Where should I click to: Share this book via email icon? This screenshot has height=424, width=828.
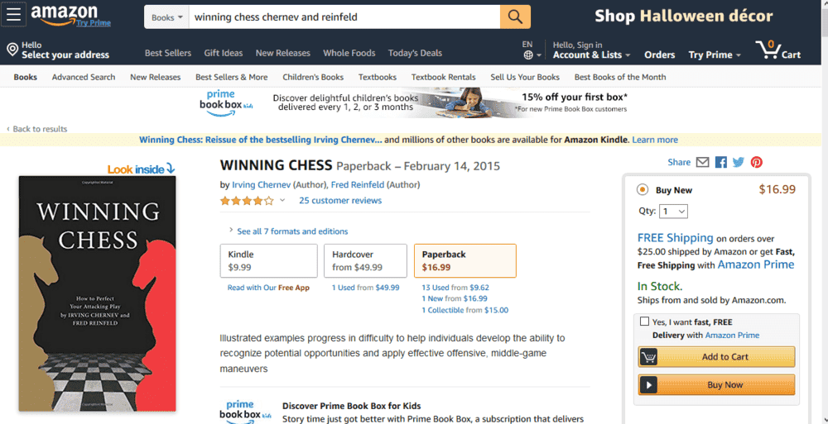pyautogui.click(x=702, y=163)
